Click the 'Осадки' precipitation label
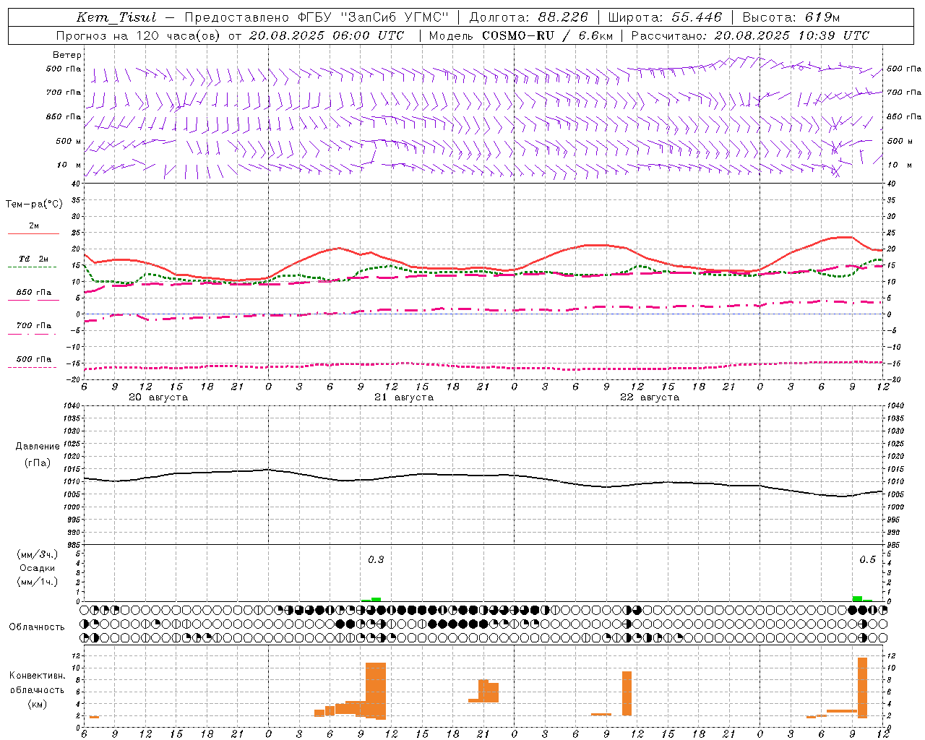 38,568
